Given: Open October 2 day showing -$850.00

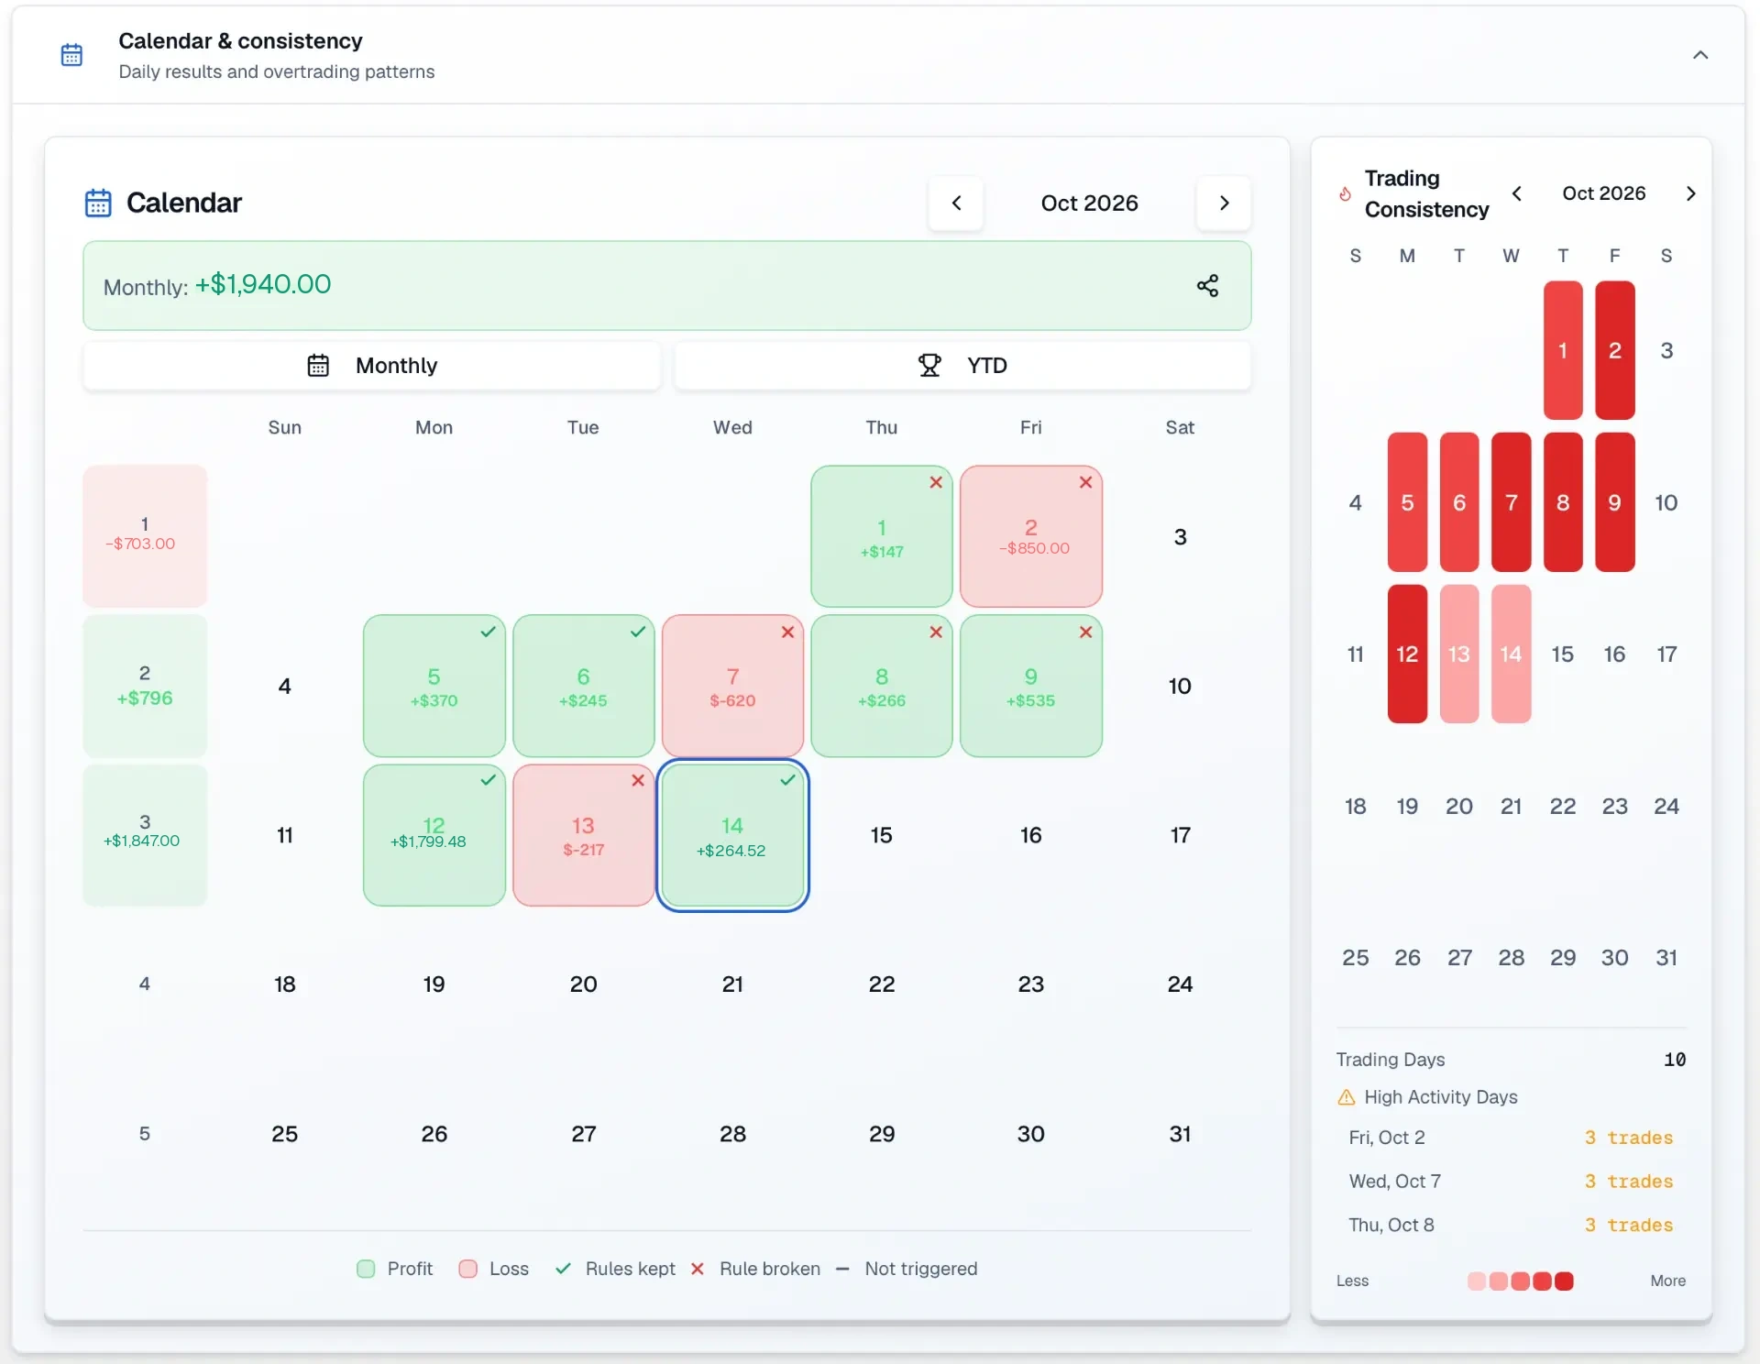Looking at the screenshot, I should [1031, 536].
